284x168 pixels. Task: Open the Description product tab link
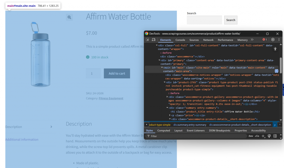click(14, 127)
